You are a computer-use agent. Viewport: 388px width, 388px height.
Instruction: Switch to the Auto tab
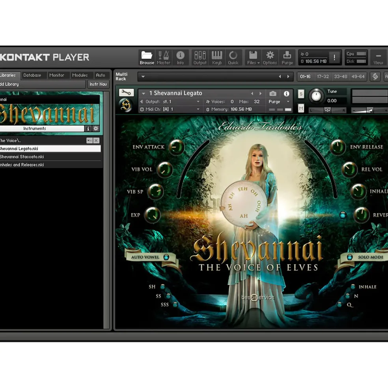pos(100,75)
